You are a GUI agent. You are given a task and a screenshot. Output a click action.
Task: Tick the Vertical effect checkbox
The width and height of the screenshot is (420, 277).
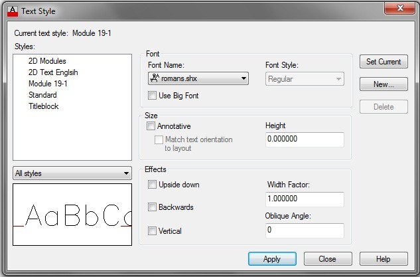click(153, 231)
